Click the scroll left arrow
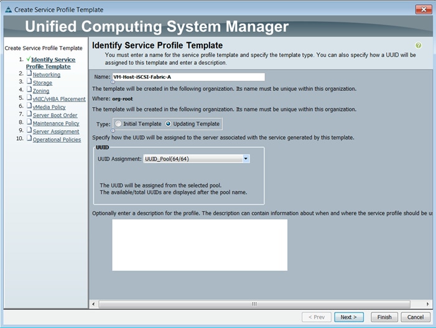Viewport: 436px width, 328px height. tap(93, 304)
